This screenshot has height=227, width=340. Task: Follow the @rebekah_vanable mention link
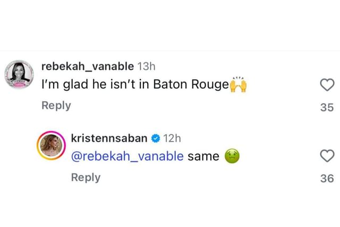(x=127, y=156)
